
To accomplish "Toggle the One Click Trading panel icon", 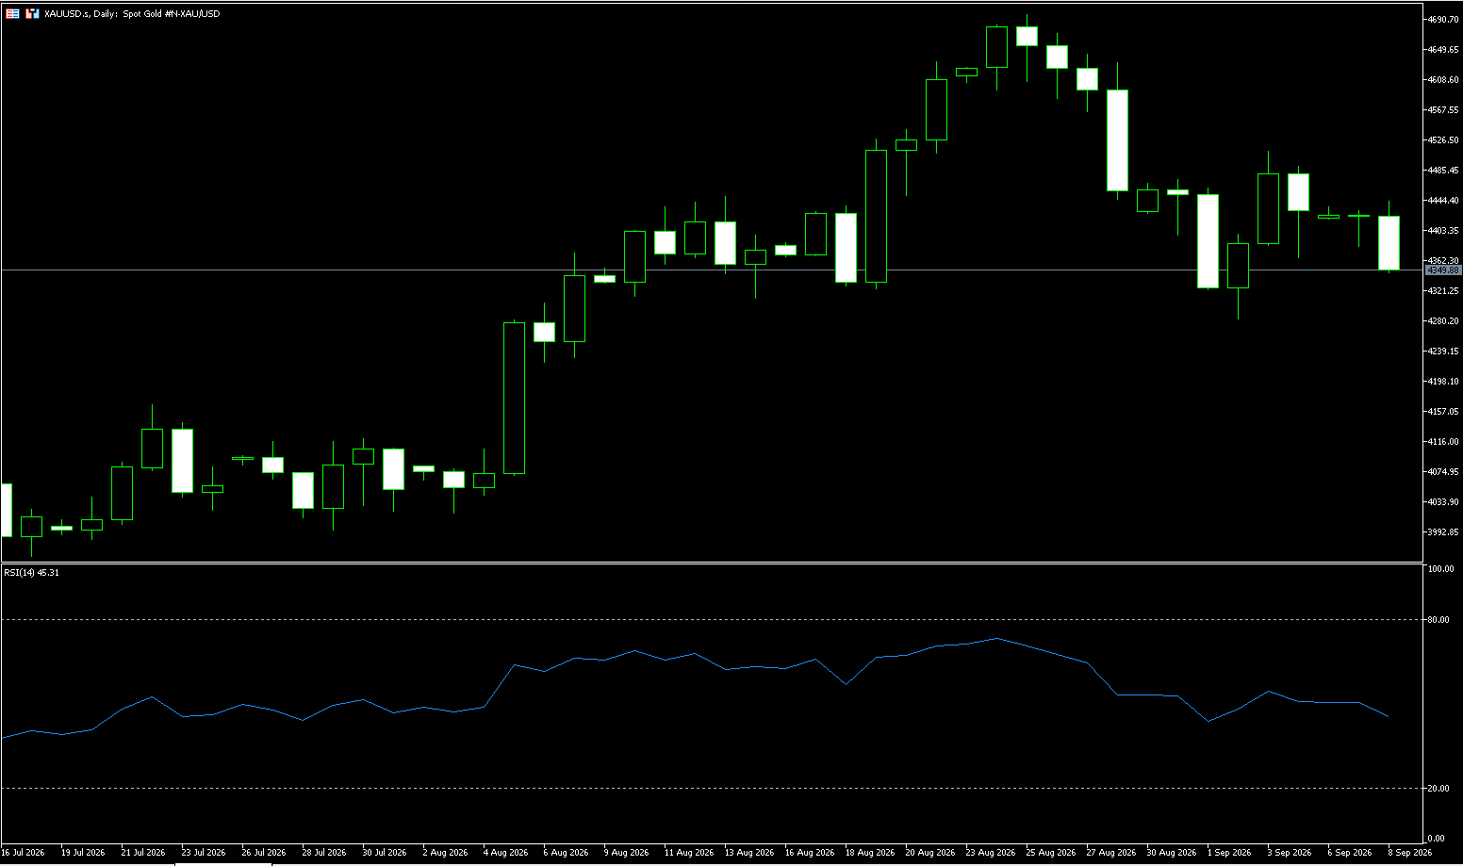I will point(32,14).
